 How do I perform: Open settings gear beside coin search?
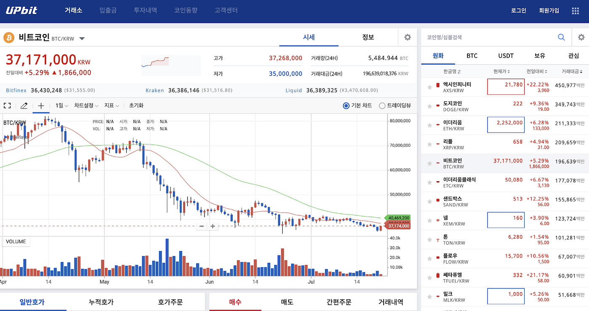(x=581, y=37)
